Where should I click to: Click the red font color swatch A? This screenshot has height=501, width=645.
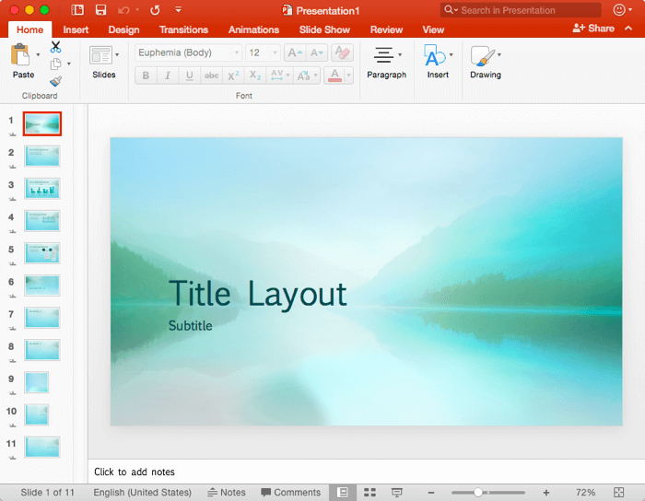(x=334, y=76)
